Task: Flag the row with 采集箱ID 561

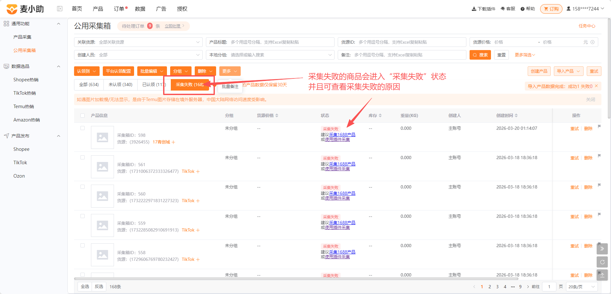Action: click(599, 156)
